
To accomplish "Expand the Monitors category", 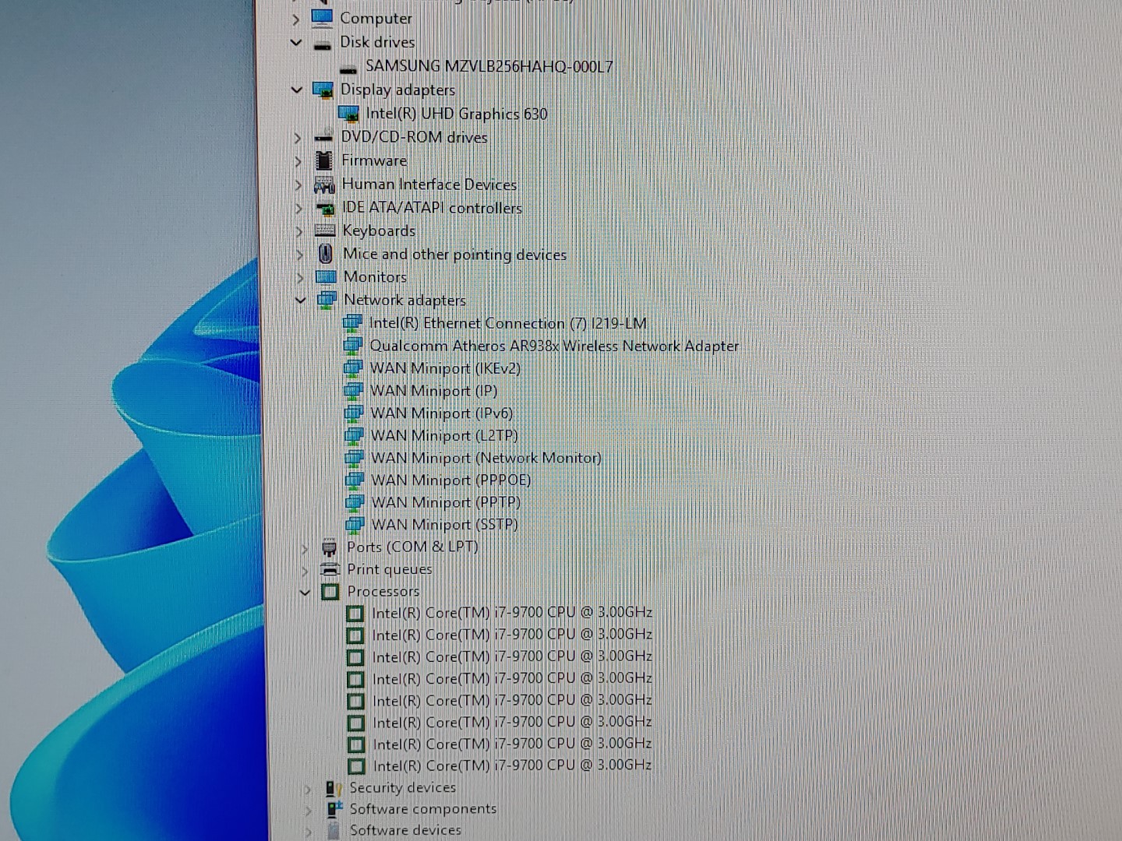I will click(299, 277).
